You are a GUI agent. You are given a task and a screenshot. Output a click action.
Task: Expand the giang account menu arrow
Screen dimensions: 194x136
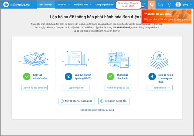191,5
